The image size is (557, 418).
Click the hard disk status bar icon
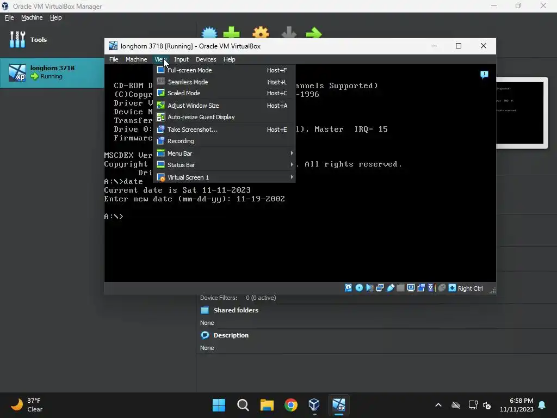(x=349, y=288)
